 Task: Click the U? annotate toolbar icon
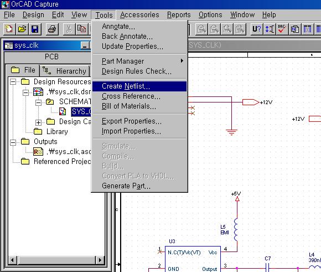(x=257, y=29)
